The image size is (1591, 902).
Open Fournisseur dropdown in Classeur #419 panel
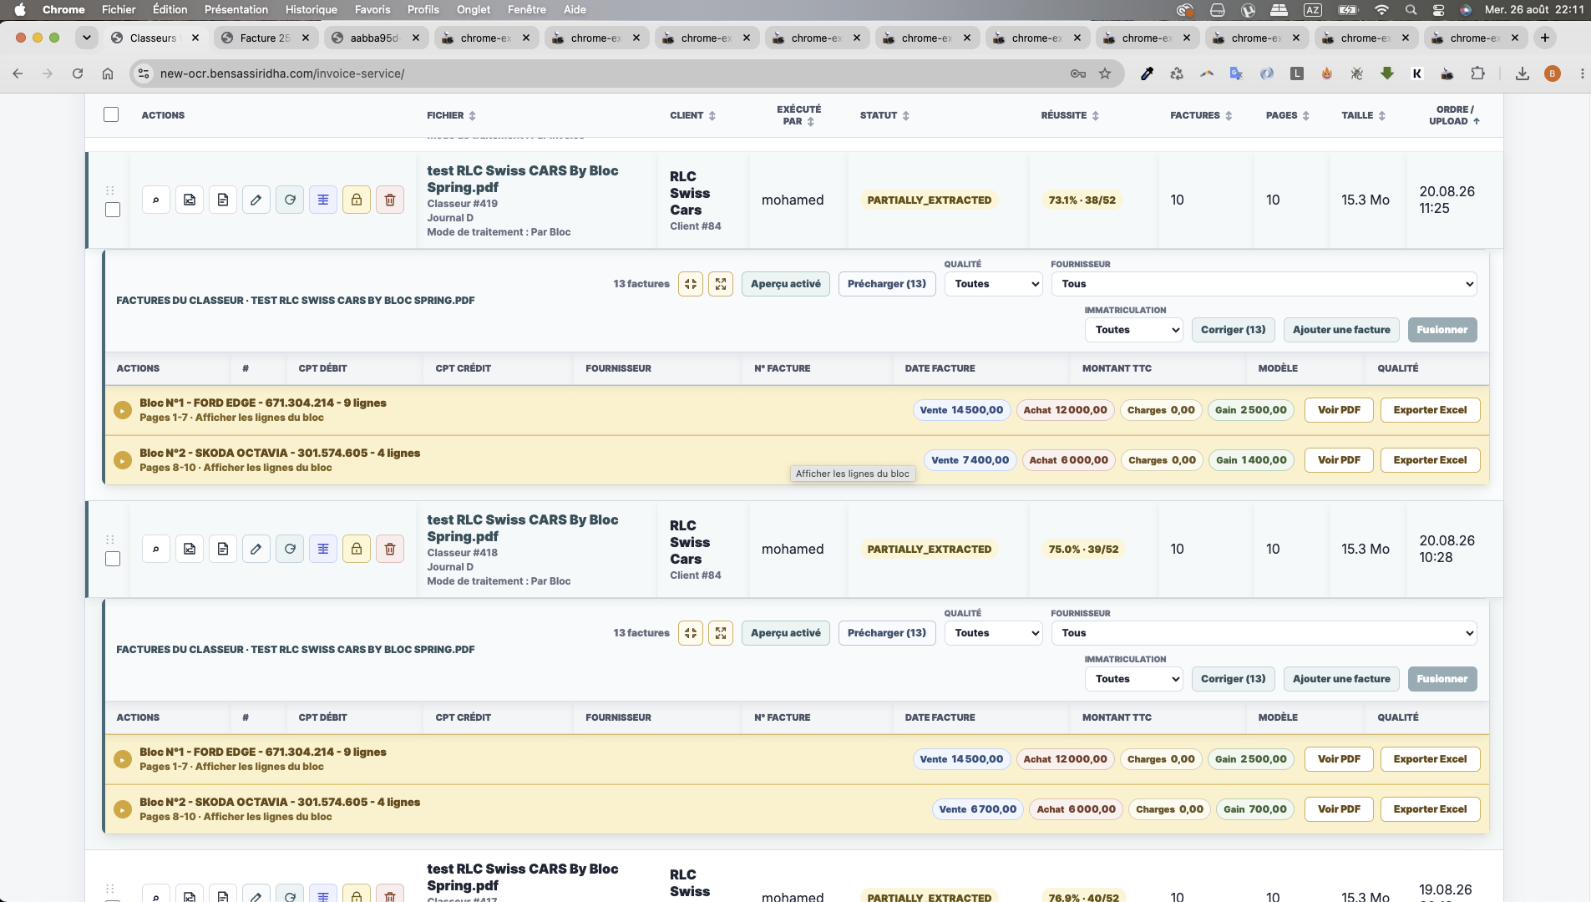1264,284
